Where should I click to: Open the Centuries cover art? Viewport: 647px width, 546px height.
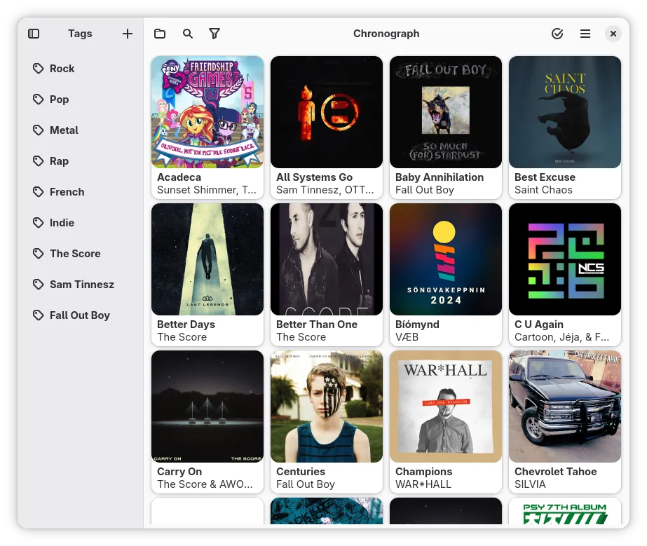[327, 407]
